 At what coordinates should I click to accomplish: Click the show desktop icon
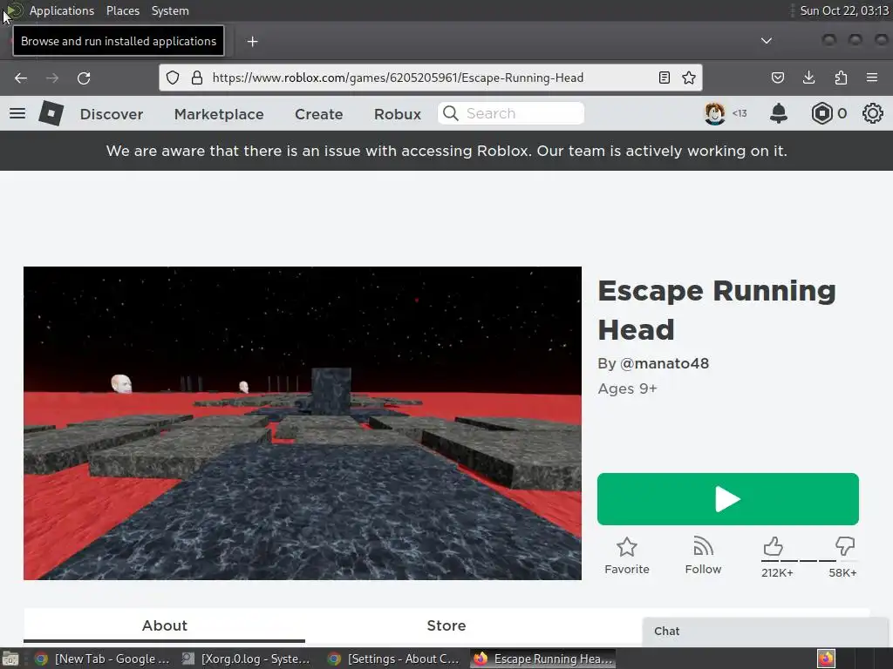click(10, 659)
